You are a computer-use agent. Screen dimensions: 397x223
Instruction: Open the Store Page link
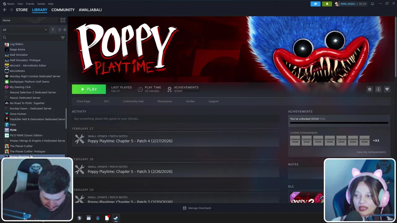pyautogui.click(x=83, y=101)
